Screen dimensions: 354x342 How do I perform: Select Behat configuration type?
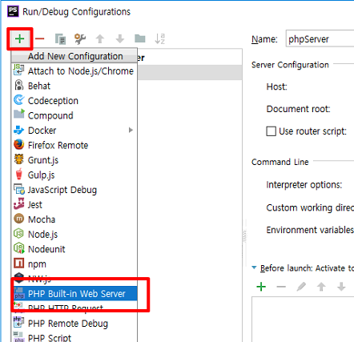click(x=74, y=86)
